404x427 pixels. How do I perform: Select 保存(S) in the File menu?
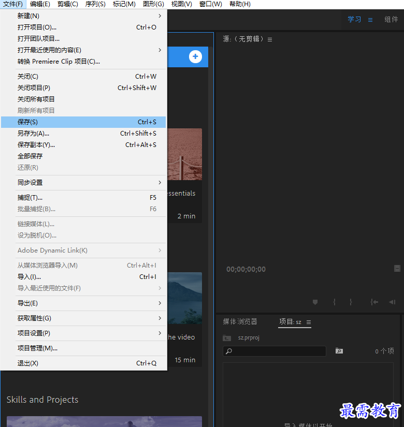[x=83, y=122]
